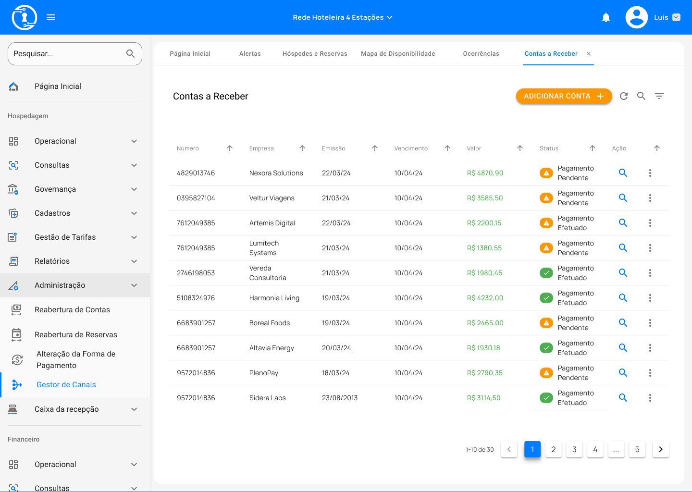Click the Adicionar Conta button
692x492 pixels.
point(564,96)
